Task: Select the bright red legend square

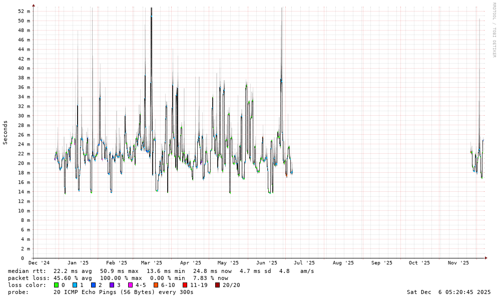Action: (185, 285)
